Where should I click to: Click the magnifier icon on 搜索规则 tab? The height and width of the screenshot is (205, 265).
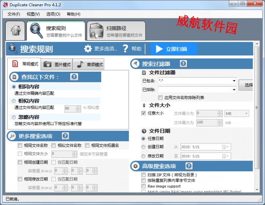[36, 31]
